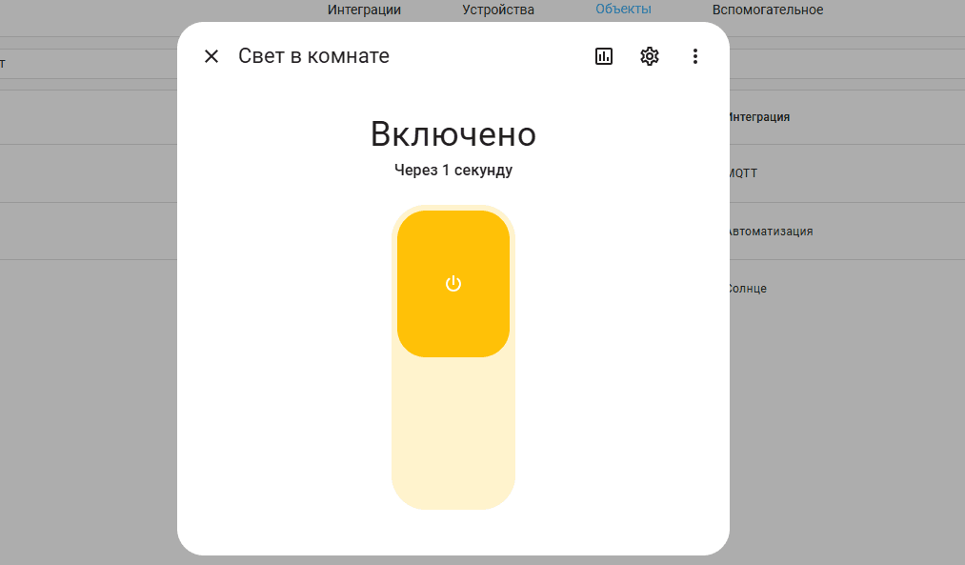The height and width of the screenshot is (565, 965).
Task: Click the Включено state label
Action: tap(453, 134)
